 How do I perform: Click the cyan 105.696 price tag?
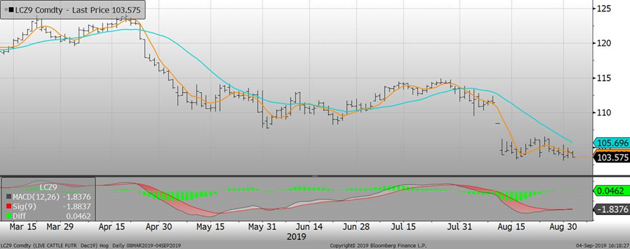(x=610, y=143)
